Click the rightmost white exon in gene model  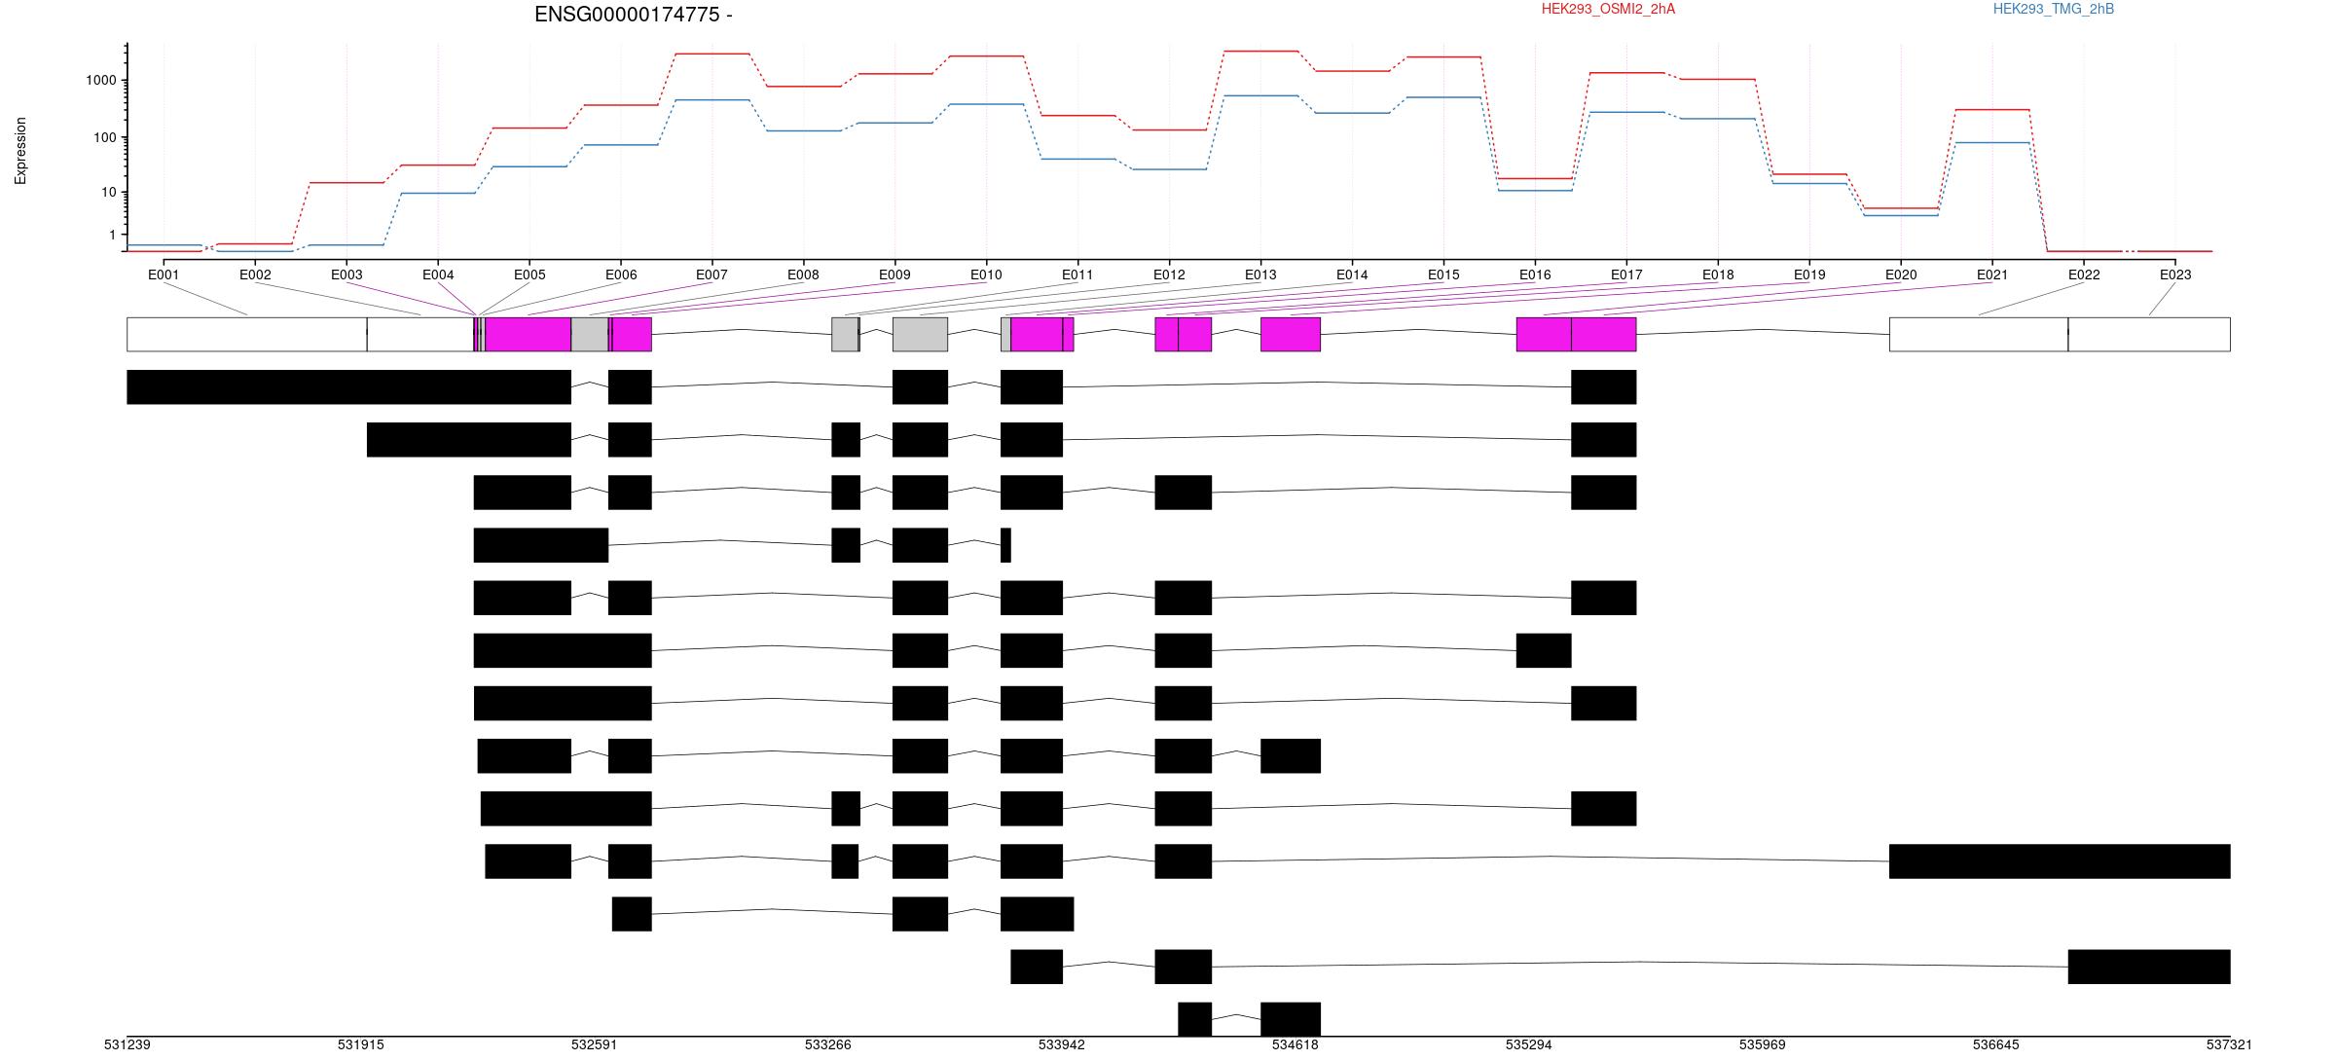(x=2149, y=334)
